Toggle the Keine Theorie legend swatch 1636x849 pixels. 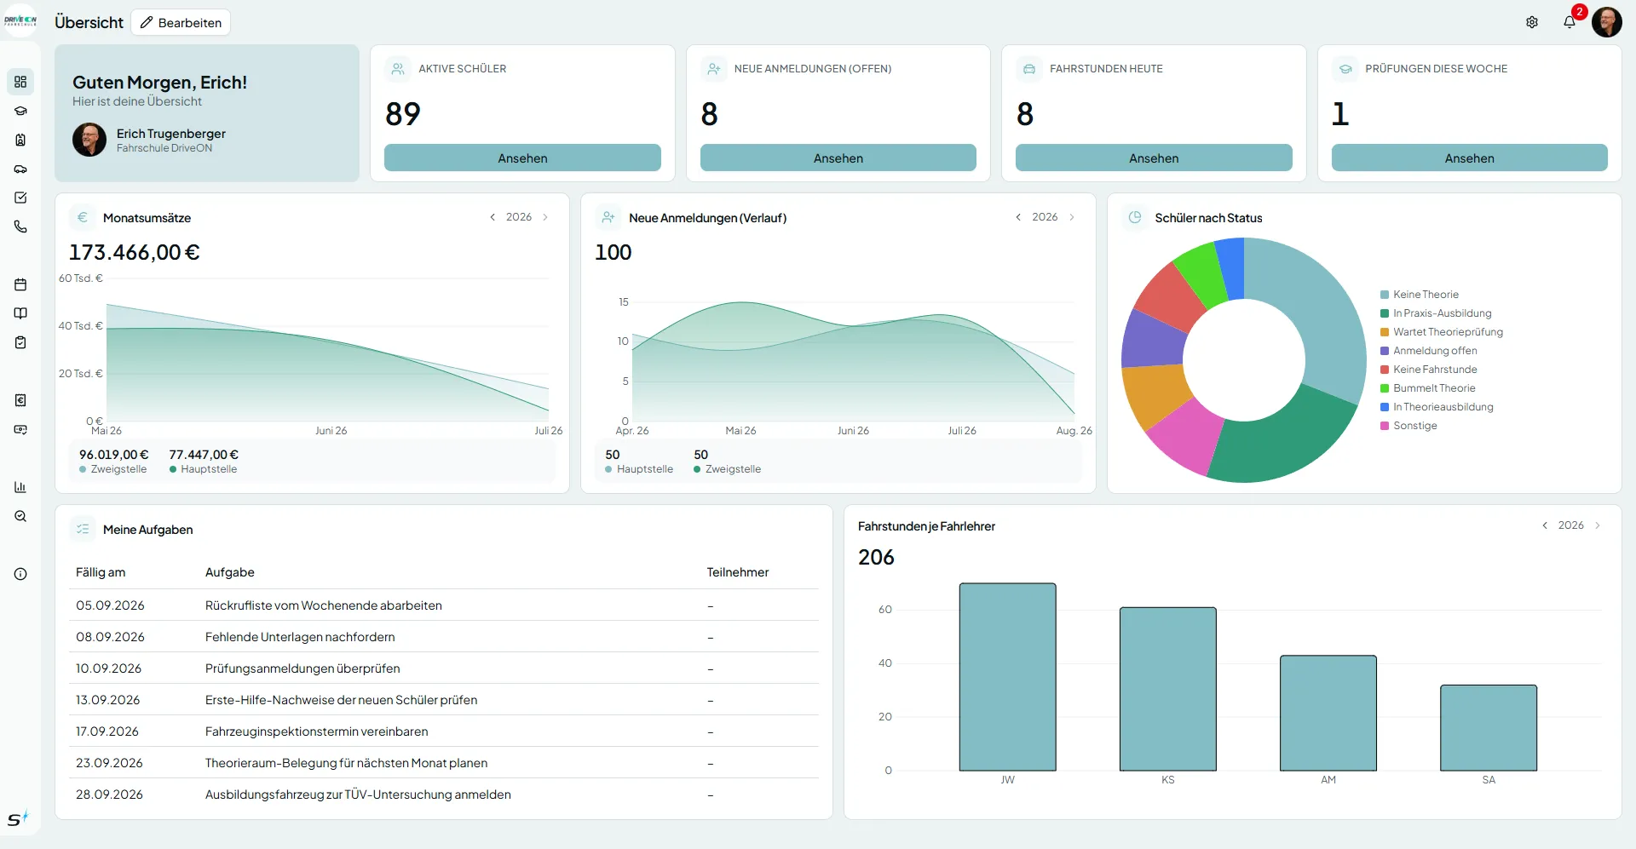[1385, 295]
